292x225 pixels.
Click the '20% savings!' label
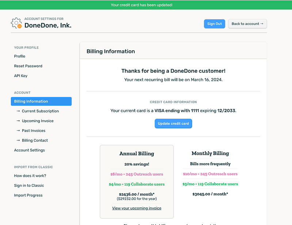137,164
